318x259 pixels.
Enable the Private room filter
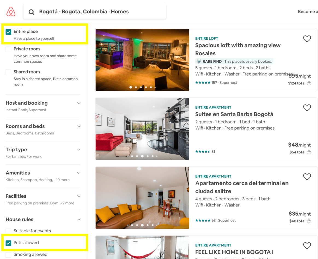point(8,49)
